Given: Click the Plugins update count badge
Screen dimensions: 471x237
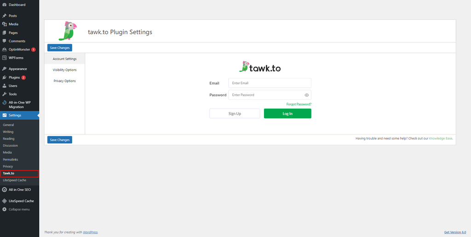Looking at the screenshot, I should coord(23,77).
